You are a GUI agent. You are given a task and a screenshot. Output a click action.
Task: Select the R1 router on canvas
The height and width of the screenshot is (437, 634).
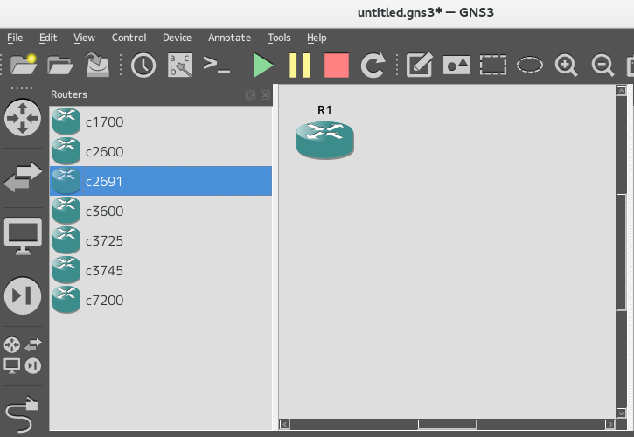click(324, 140)
